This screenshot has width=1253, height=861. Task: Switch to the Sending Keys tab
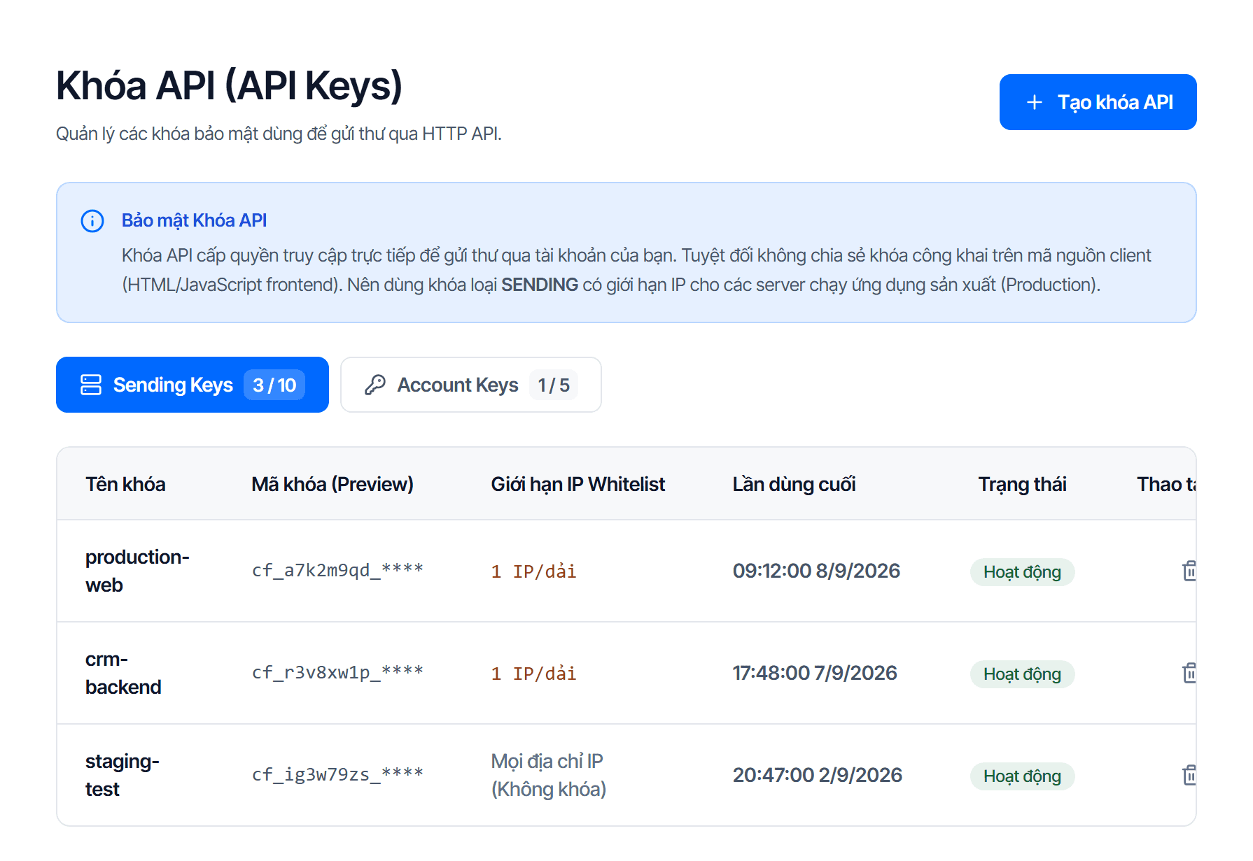(x=192, y=385)
